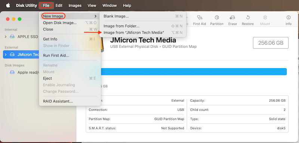Click the First Aid stethoscope icon

[x=200, y=18]
